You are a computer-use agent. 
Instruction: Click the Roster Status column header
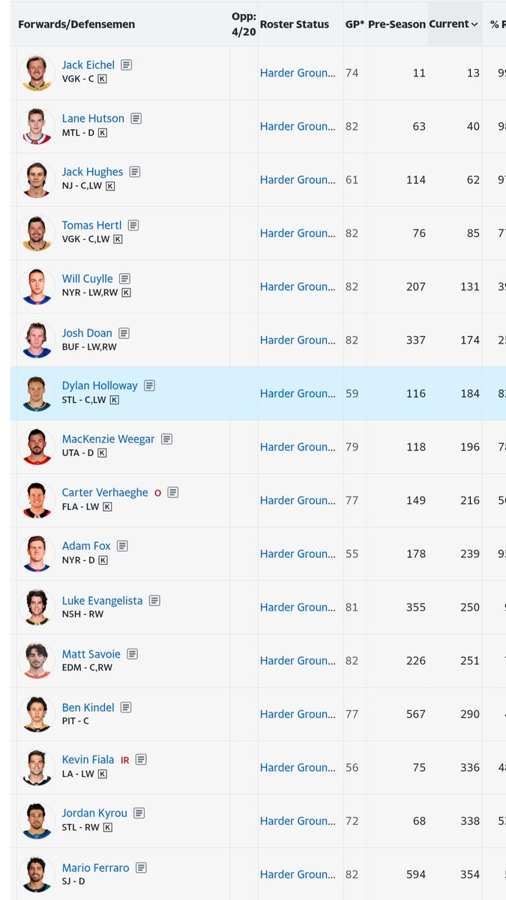pyautogui.click(x=295, y=25)
